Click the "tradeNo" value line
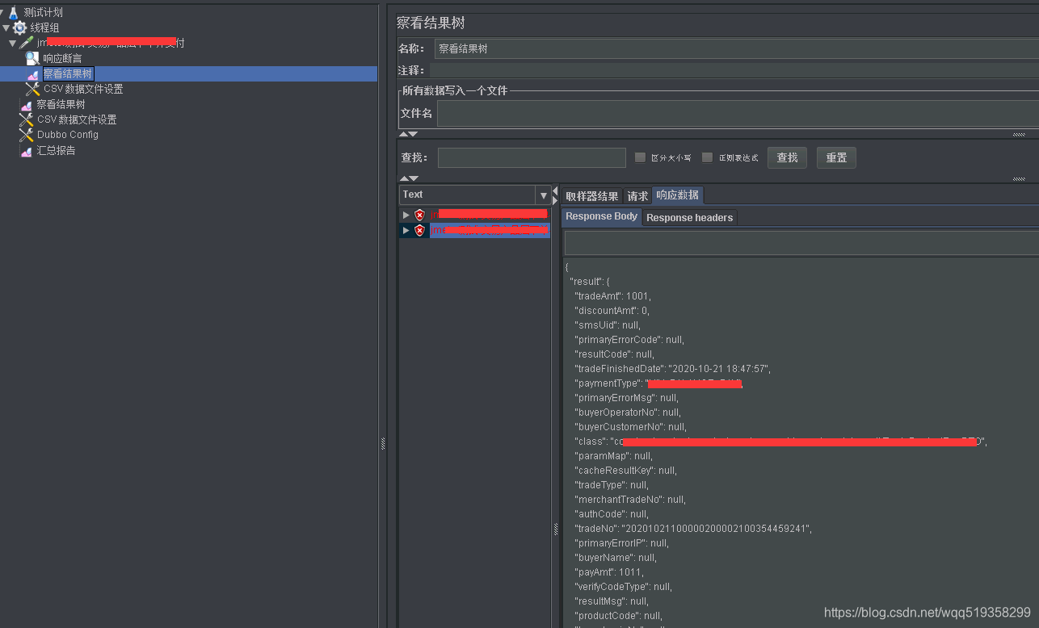This screenshot has width=1039, height=628. (x=692, y=529)
